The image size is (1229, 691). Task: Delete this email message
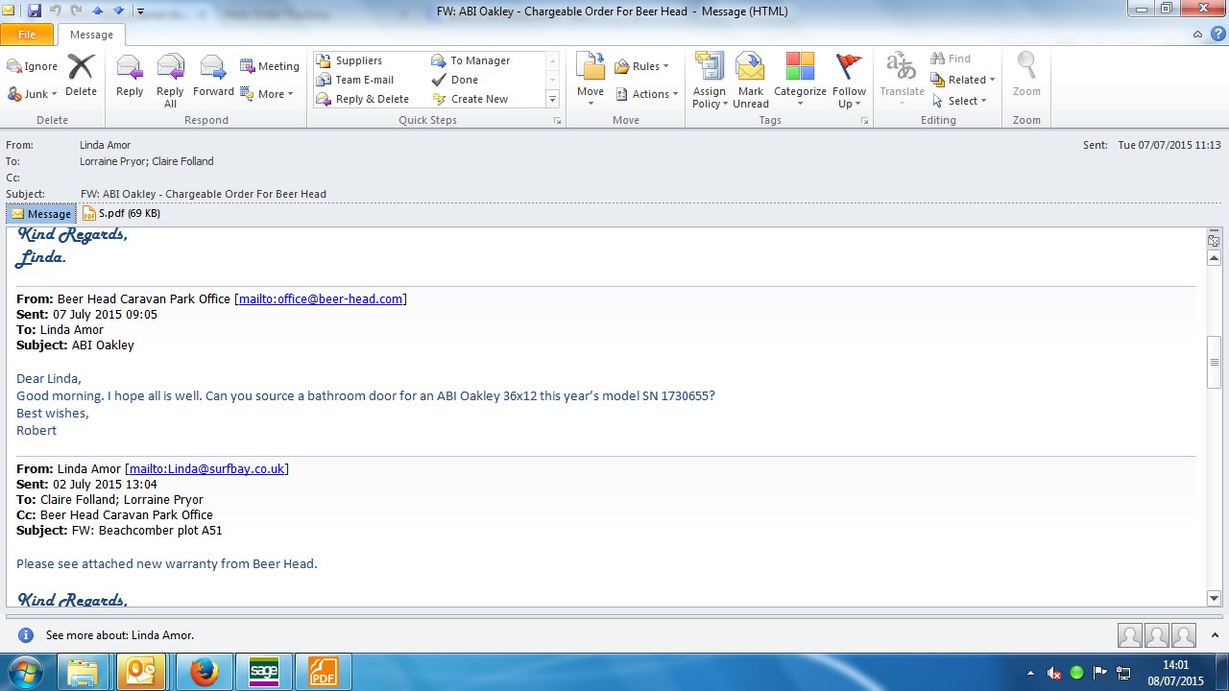point(81,77)
